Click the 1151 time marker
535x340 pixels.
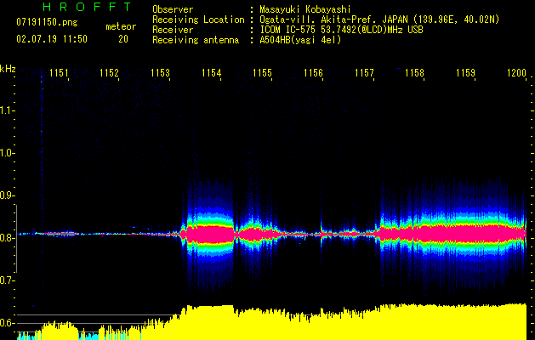coord(59,74)
